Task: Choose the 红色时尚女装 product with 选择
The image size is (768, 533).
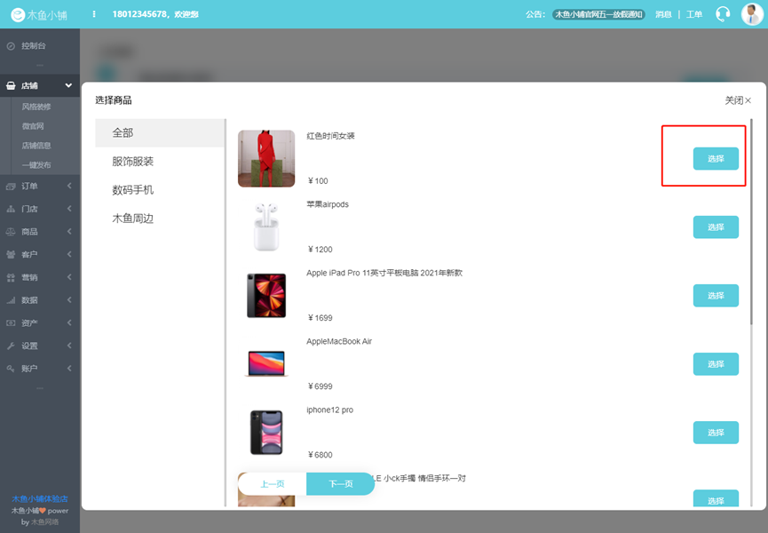Action: coord(716,159)
